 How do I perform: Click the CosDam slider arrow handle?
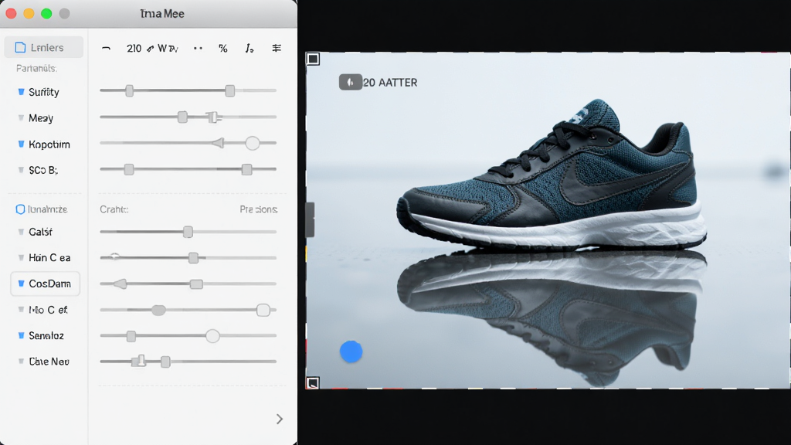point(120,284)
